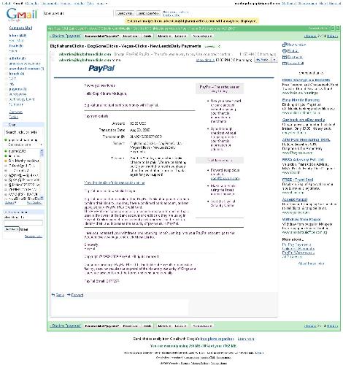Image resolution: width=343 pixels, height=365 pixels.
Task: Open the reply options arrow next to Reply
Action: (x=274, y=60)
